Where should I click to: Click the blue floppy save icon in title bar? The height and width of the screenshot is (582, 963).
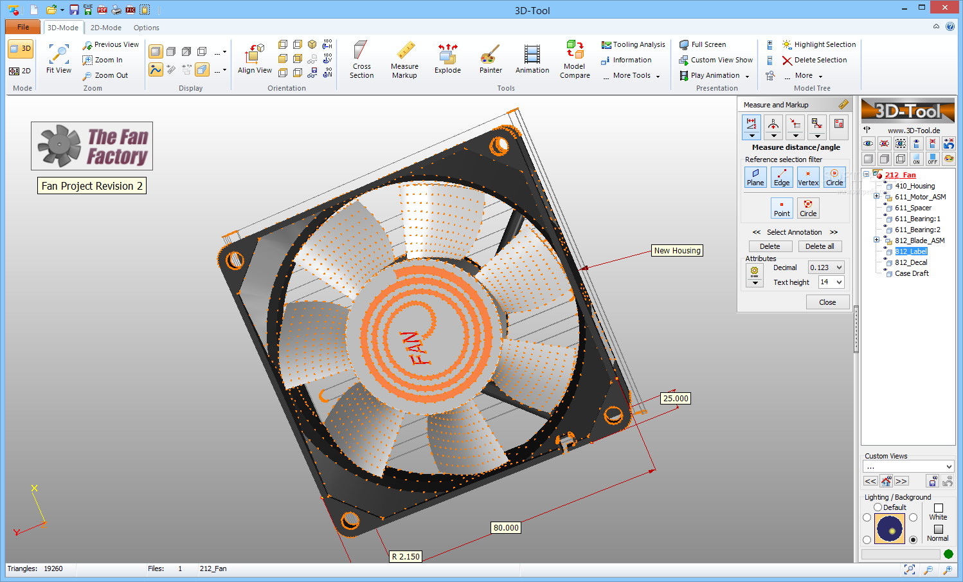click(x=74, y=10)
